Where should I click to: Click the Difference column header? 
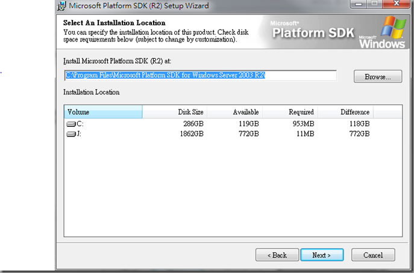point(345,112)
